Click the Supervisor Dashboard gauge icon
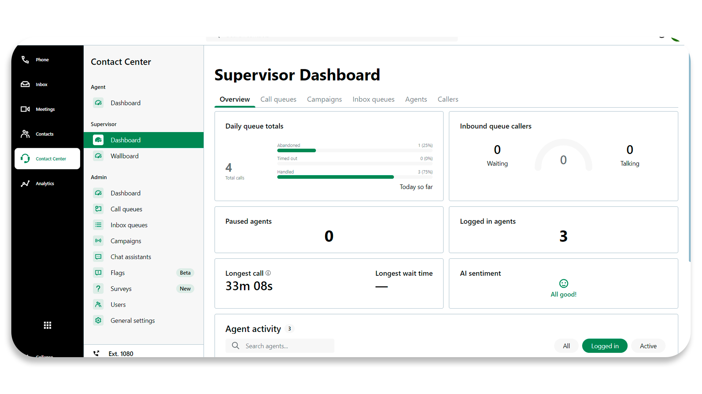Screen dimensions: 702x394 coord(98,140)
